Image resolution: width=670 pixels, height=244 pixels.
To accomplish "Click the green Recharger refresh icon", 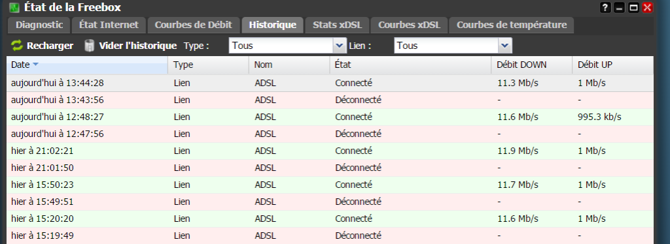I will [x=16, y=46].
